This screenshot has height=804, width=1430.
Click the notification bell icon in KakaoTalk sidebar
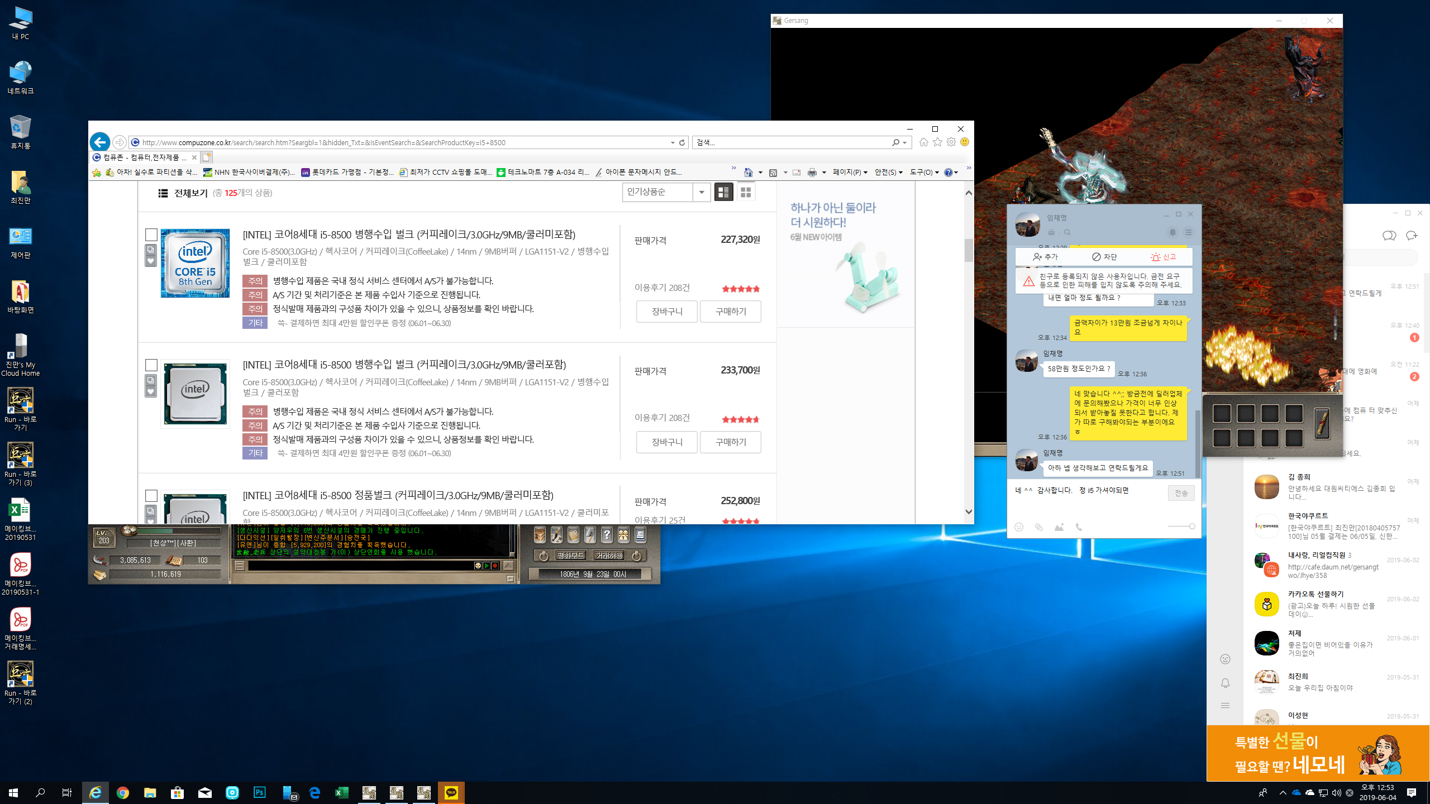1226,683
